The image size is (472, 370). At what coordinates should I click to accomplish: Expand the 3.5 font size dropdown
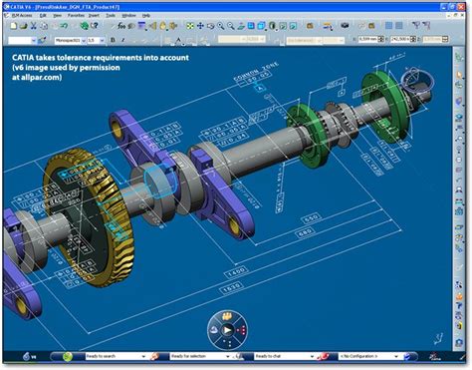102,41
